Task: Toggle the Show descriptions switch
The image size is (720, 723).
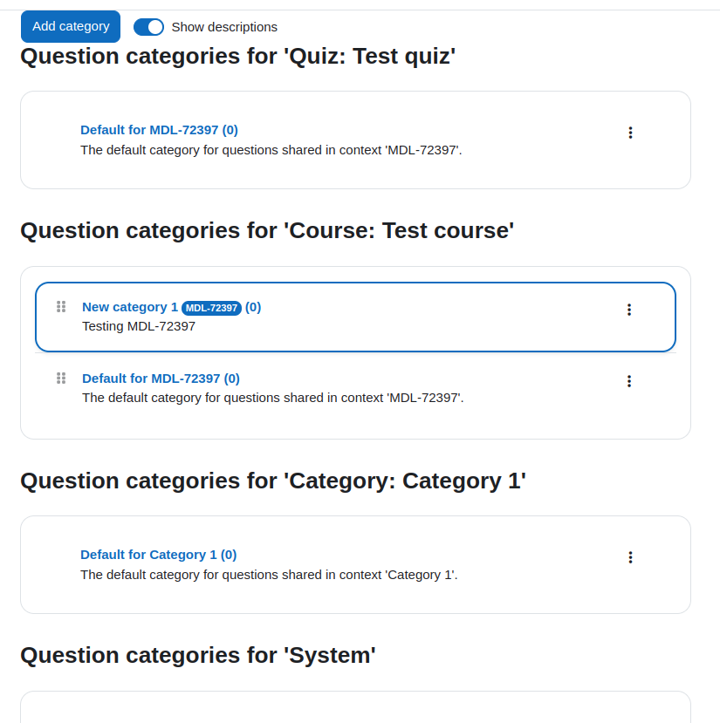Action: coord(148,27)
